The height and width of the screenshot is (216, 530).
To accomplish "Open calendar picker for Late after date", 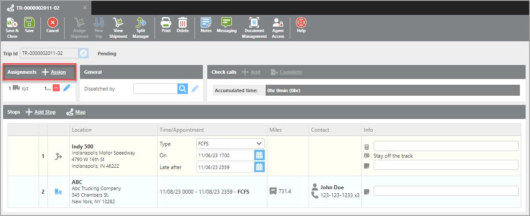I will click(x=259, y=167).
